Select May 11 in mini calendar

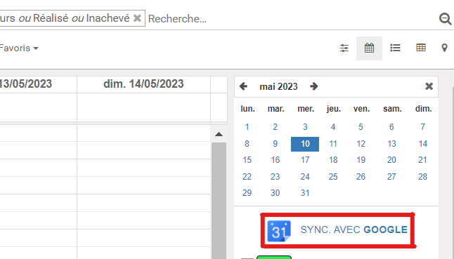(333, 144)
